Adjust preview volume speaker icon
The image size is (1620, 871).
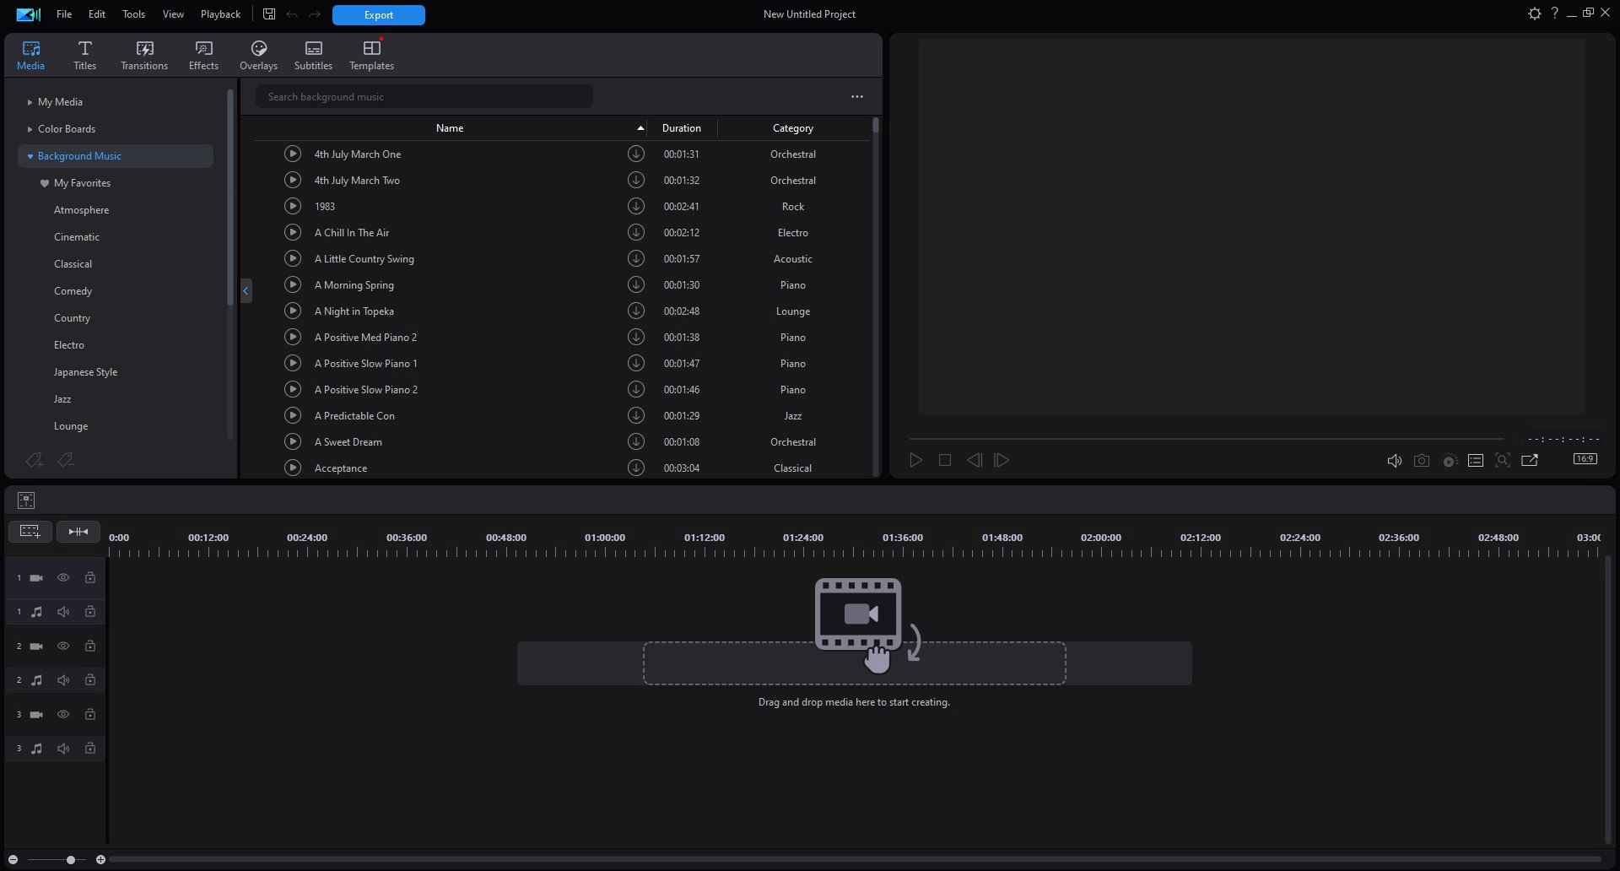pos(1395,461)
